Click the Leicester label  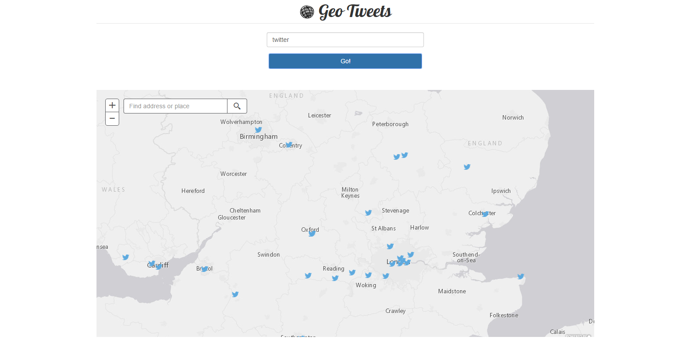coord(320,115)
